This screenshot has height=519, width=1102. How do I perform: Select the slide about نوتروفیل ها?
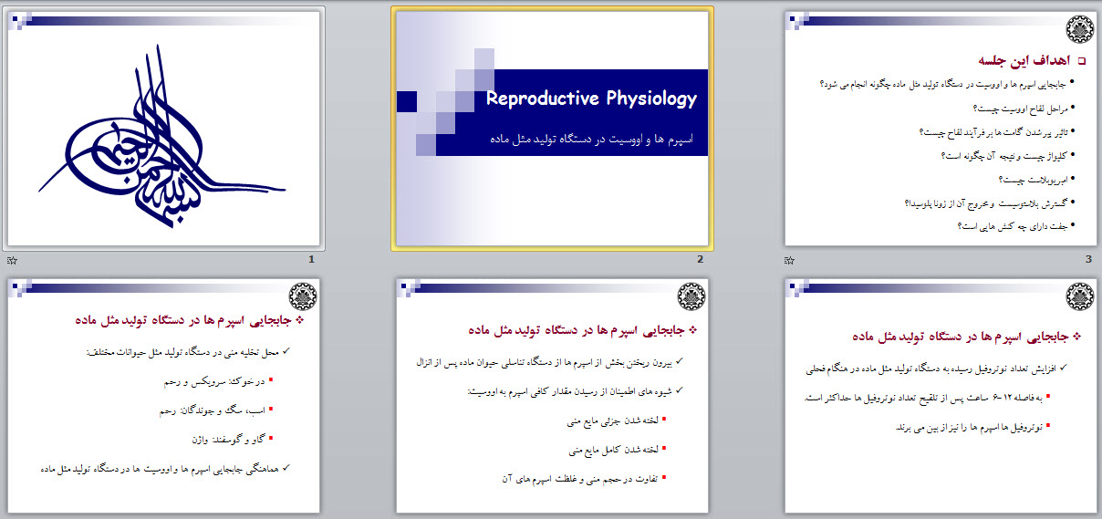940,395
